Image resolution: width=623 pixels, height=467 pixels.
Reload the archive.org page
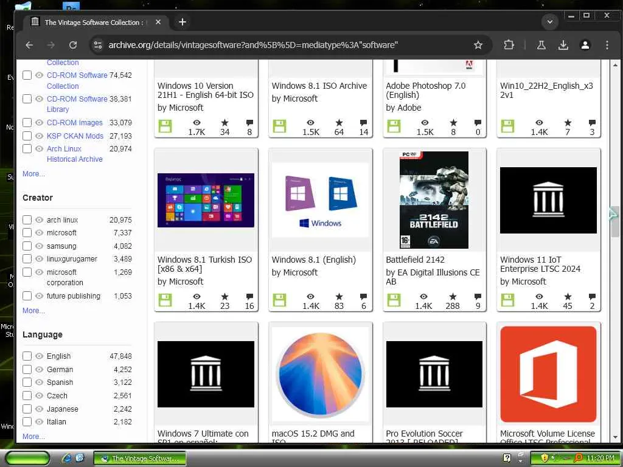73,45
